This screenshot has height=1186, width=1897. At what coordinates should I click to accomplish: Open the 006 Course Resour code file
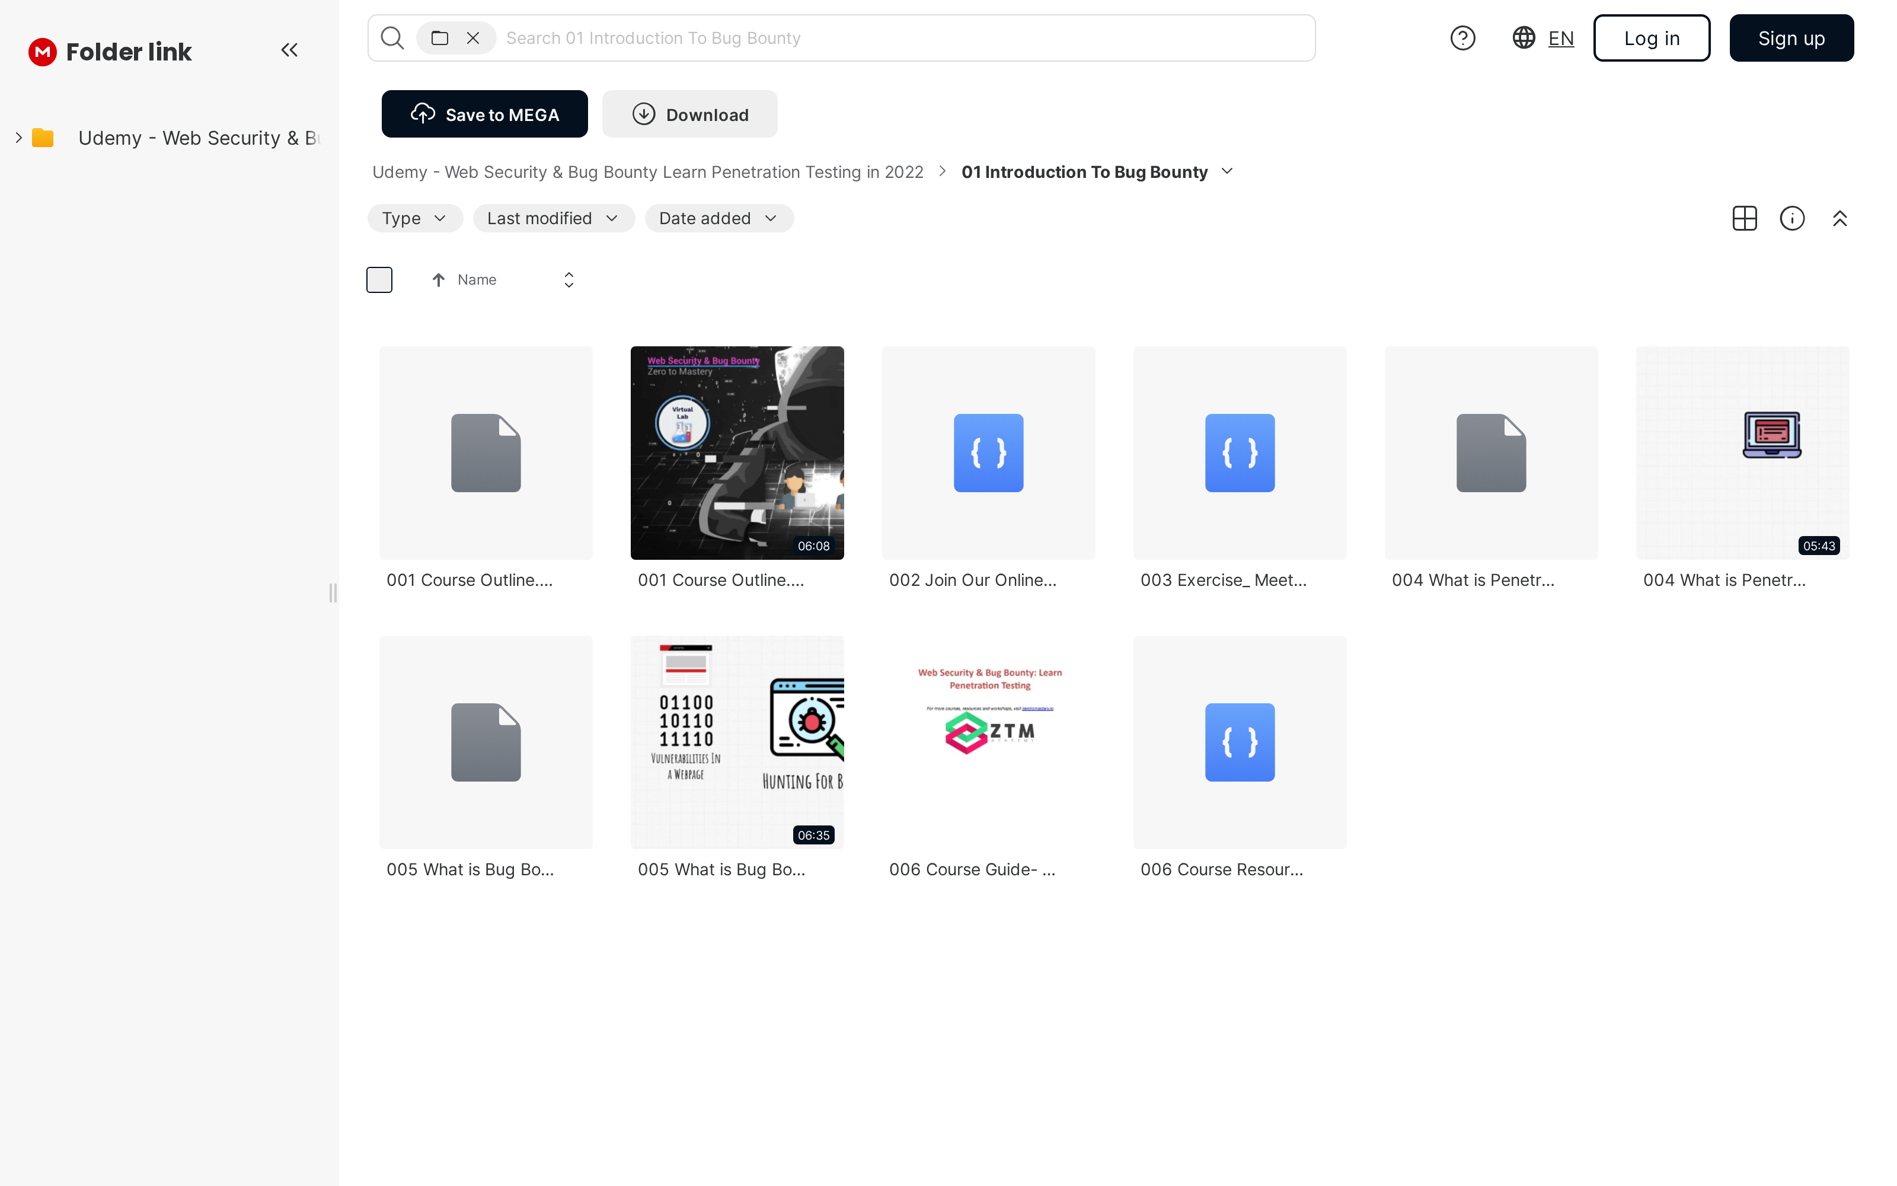click(x=1240, y=742)
